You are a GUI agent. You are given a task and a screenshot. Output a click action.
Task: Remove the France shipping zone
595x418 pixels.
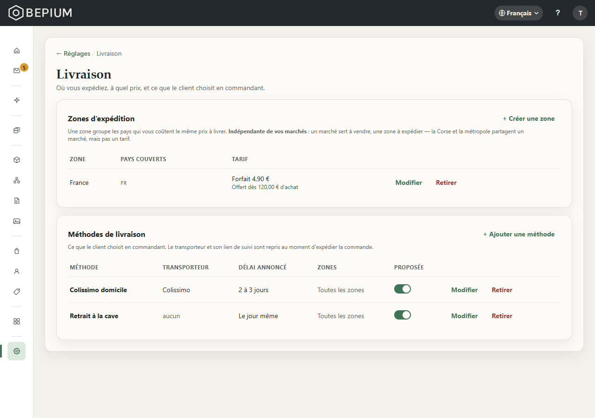446,183
